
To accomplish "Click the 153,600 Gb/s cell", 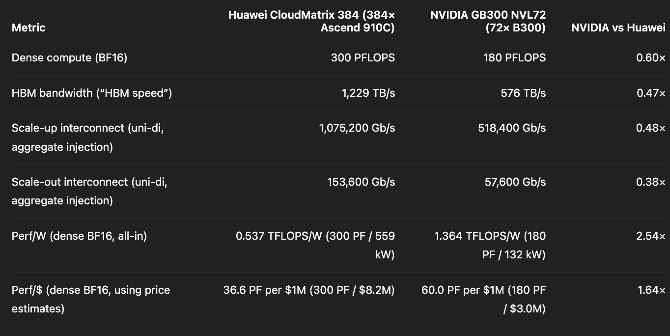I will click(x=361, y=182).
